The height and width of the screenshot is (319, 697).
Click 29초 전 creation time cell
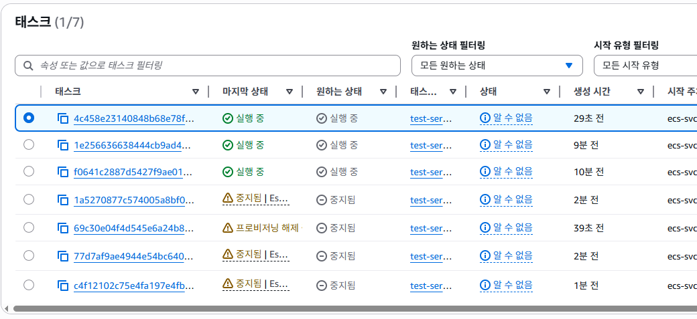588,118
